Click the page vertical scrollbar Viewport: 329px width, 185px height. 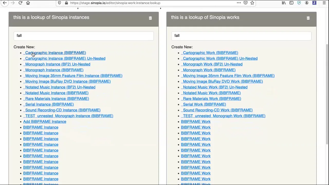(x=327, y=94)
